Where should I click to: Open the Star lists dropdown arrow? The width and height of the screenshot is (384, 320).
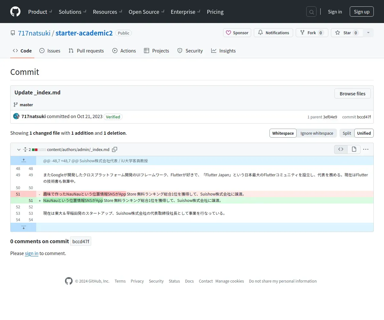(x=368, y=33)
